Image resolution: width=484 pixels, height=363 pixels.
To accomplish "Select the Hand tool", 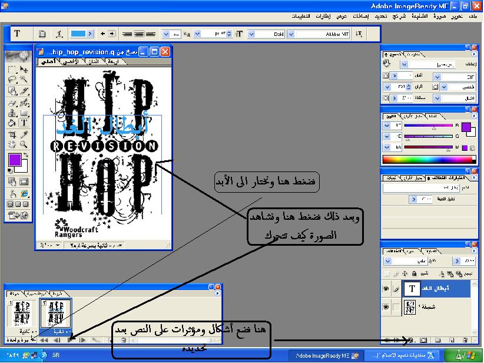I will 12,144.
